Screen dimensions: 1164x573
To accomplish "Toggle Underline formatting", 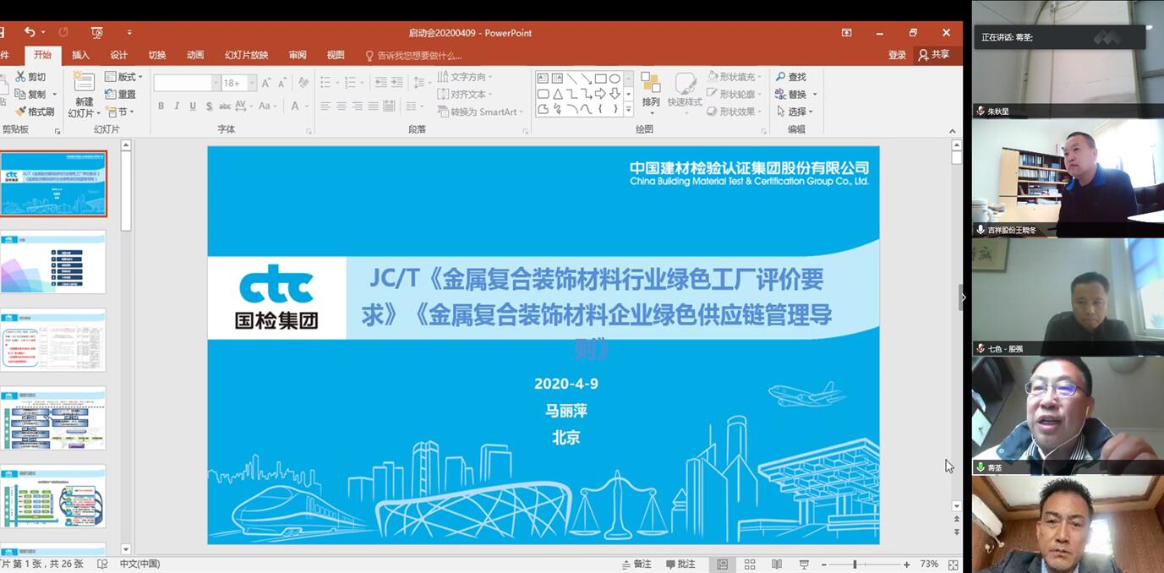I will [193, 106].
